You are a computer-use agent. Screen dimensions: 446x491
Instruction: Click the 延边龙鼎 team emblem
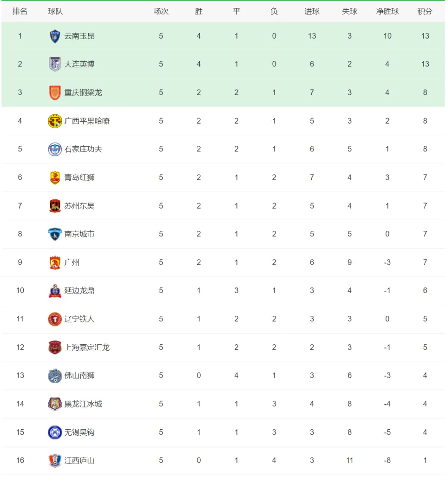pyautogui.click(x=55, y=291)
